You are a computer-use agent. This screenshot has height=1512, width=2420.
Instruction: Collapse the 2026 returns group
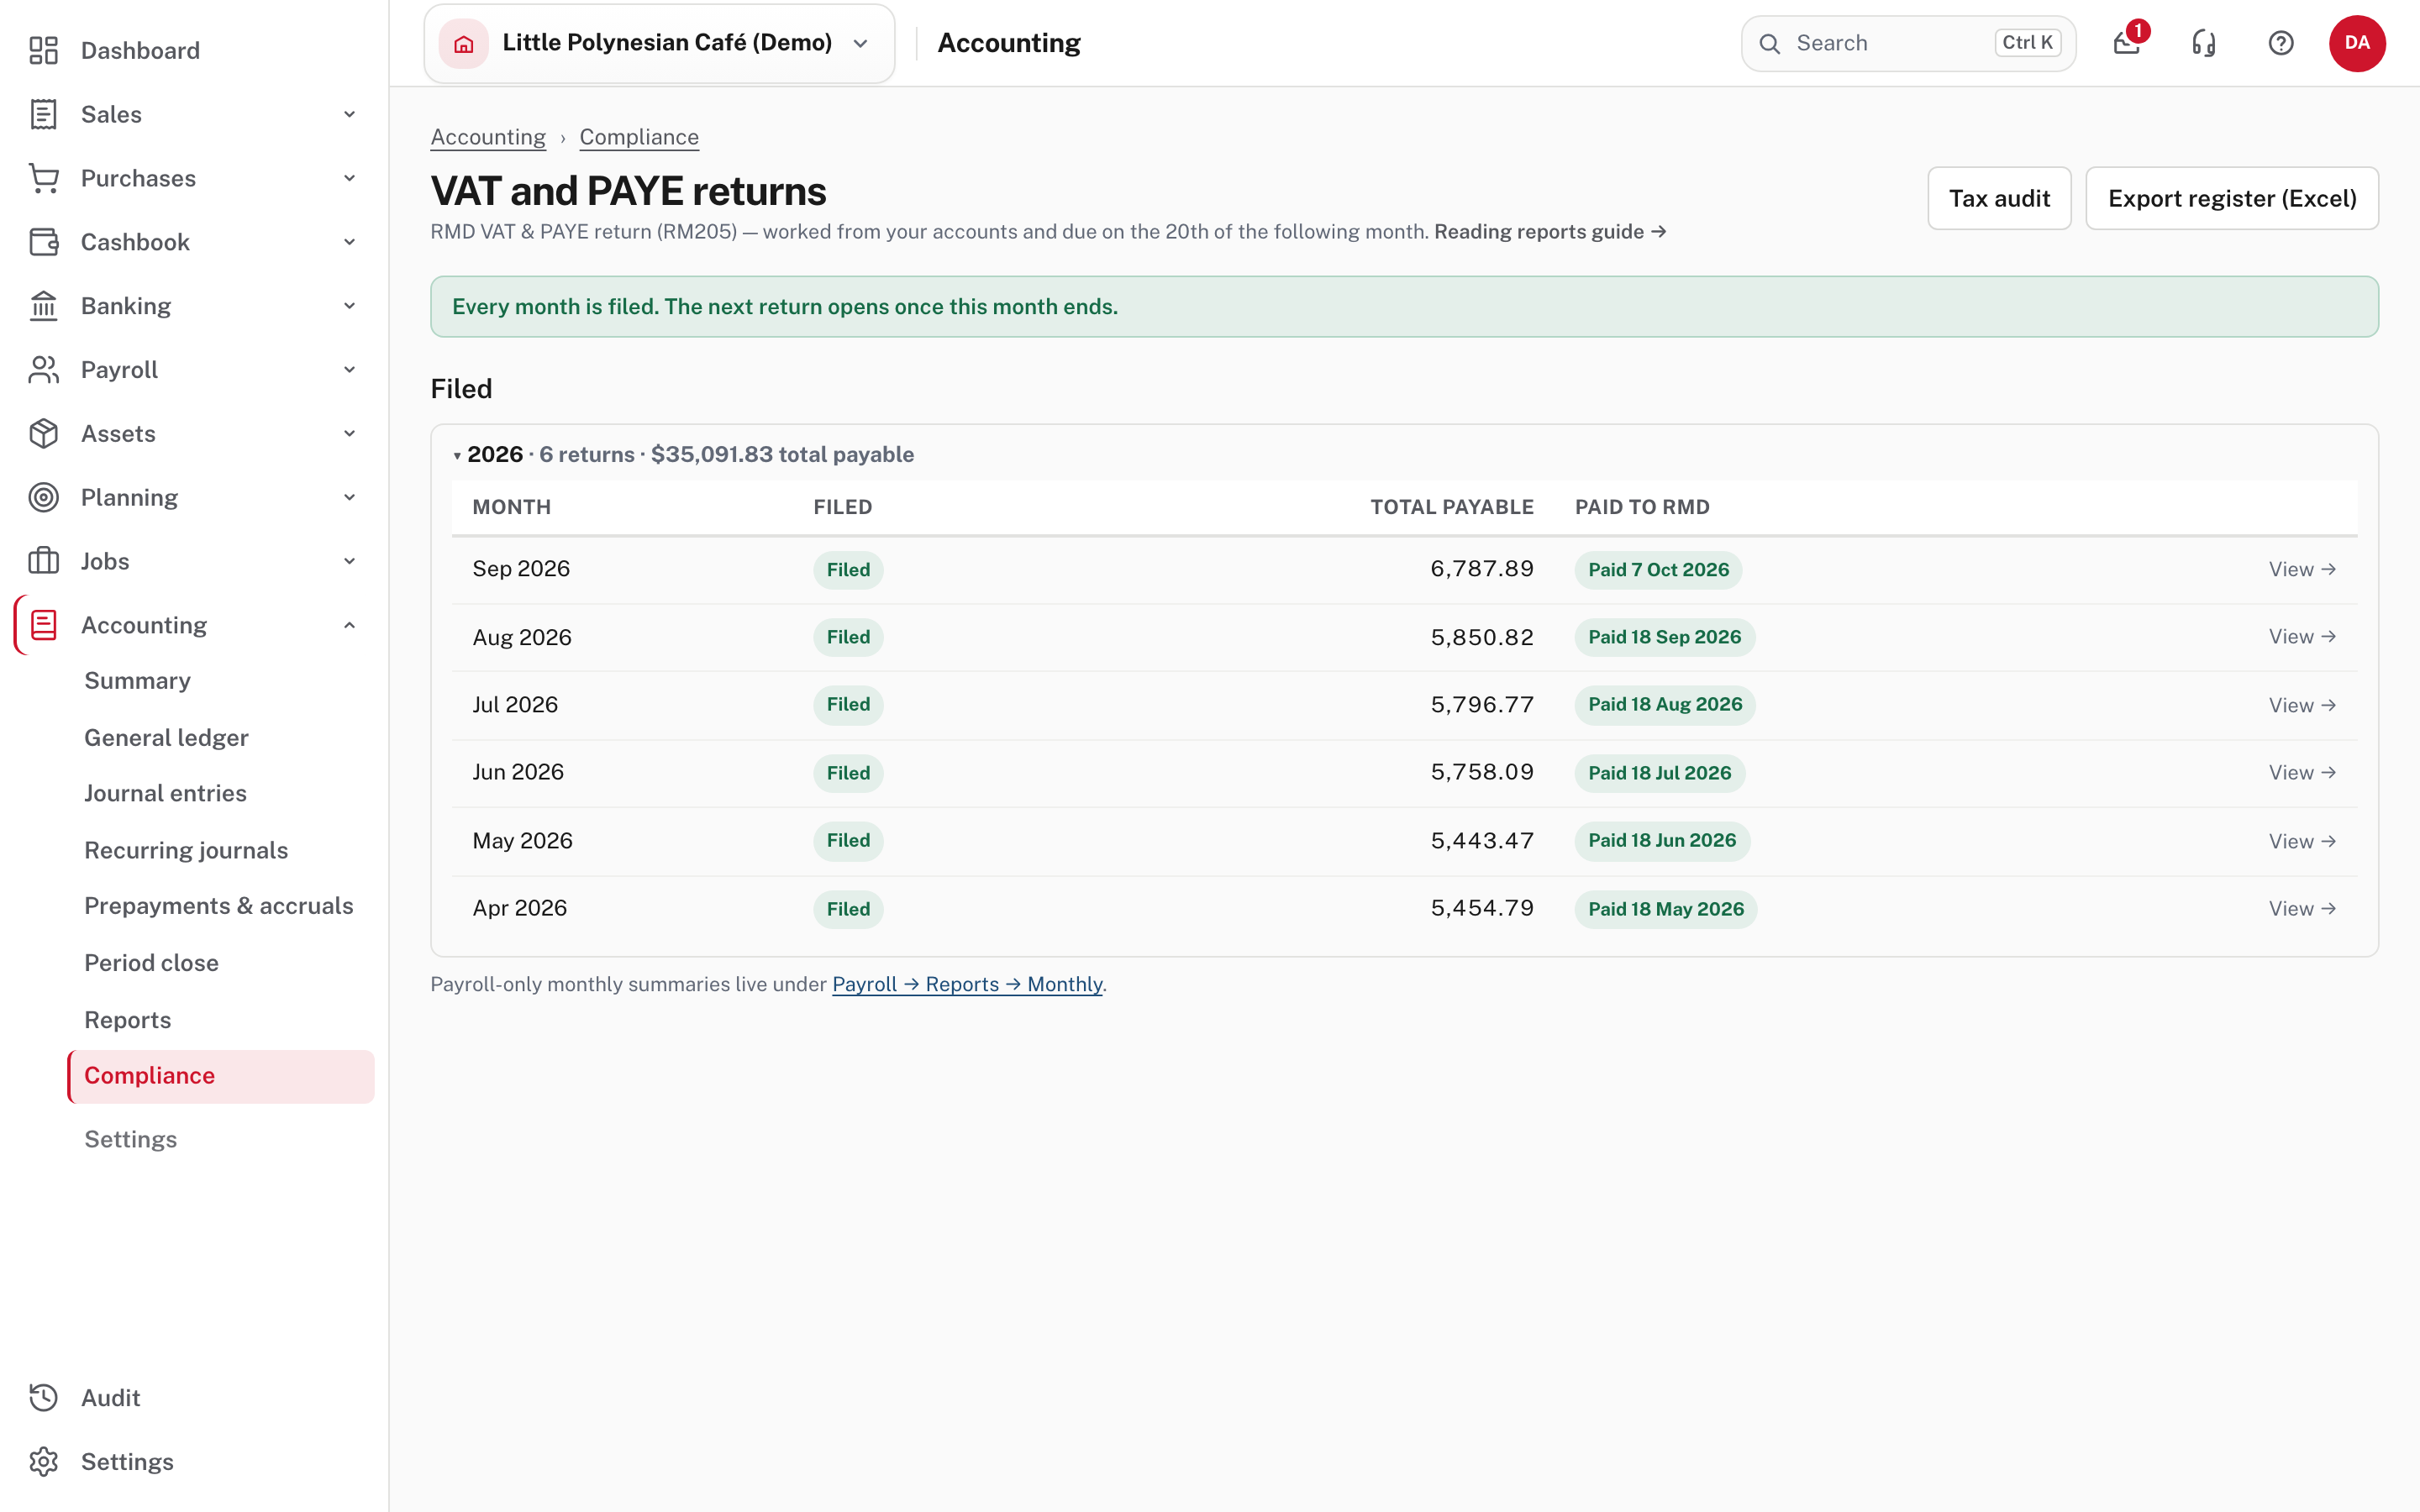click(x=457, y=455)
